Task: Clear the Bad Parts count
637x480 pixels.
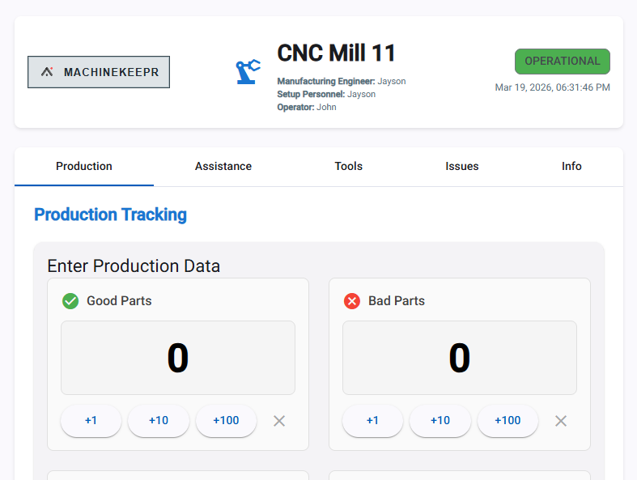Action: pos(561,421)
